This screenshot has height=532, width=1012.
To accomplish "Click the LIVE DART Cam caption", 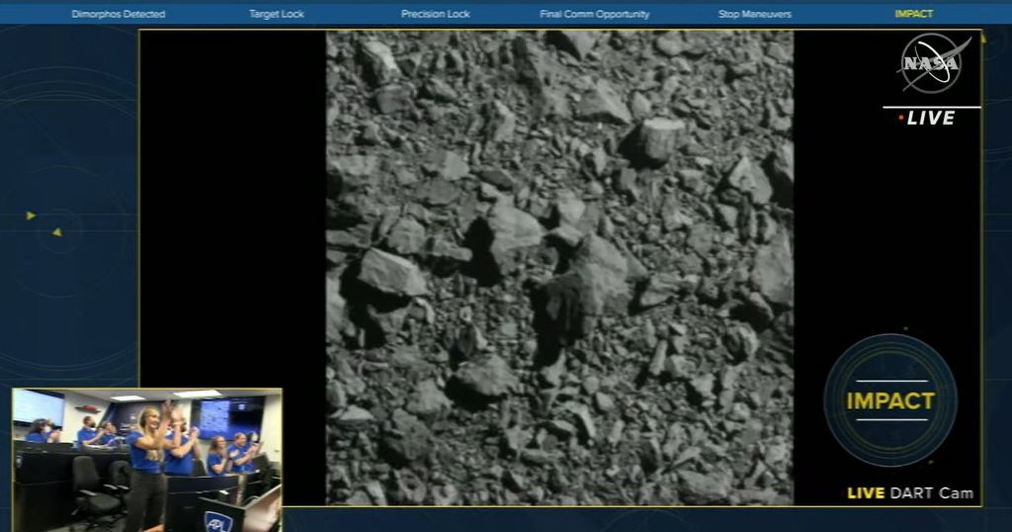I will click(910, 493).
